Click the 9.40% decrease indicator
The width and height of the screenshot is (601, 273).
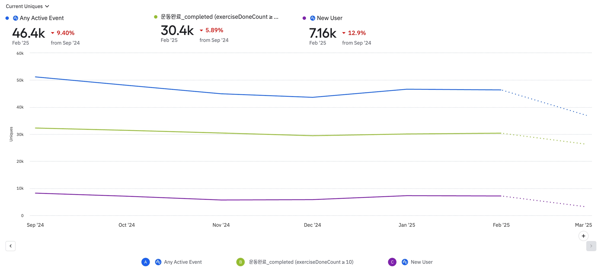[x=63, y=33]
